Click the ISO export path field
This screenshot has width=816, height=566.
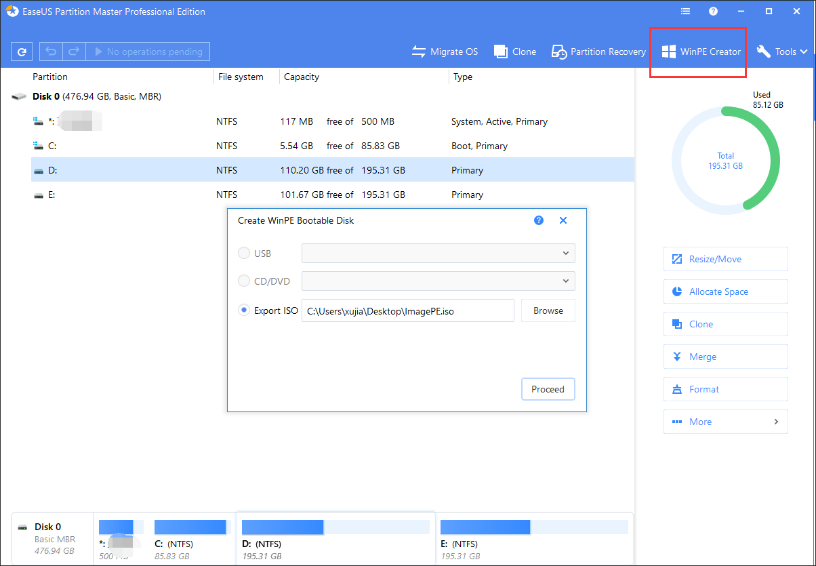pos(408,310)
